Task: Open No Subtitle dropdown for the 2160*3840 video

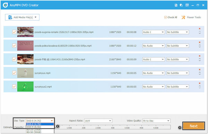Action: (x=177, y=59)
